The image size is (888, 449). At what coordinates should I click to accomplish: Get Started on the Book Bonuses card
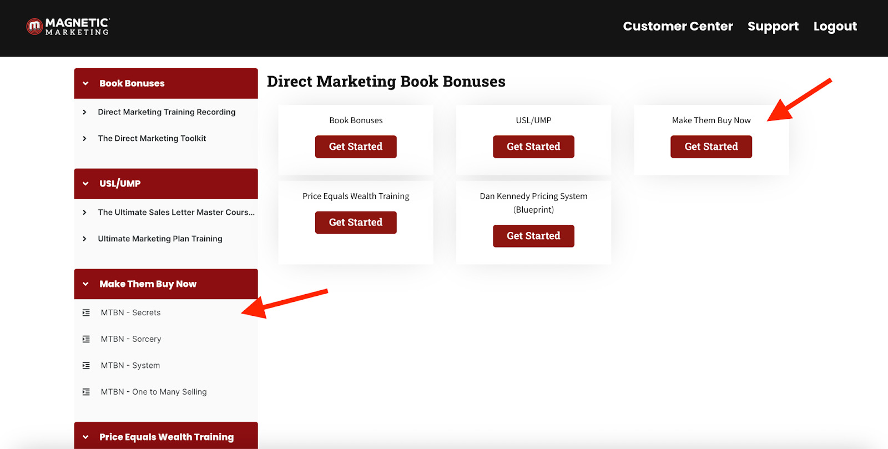click(x=356, y=147)
